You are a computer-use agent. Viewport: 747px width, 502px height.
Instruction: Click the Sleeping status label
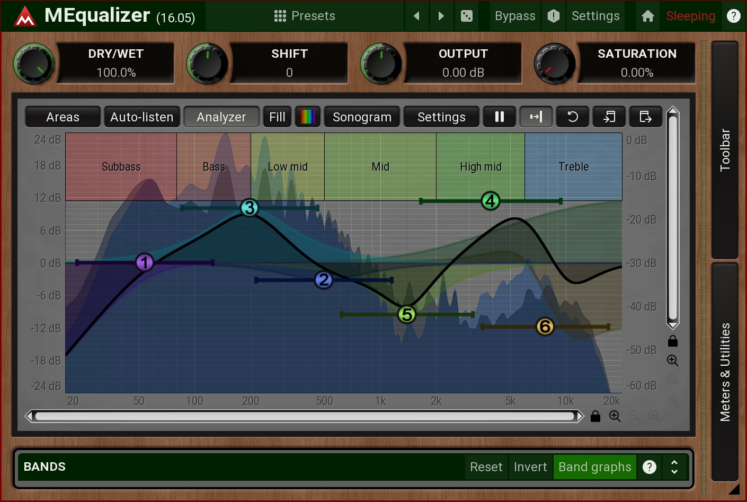[x=690, y=16]
